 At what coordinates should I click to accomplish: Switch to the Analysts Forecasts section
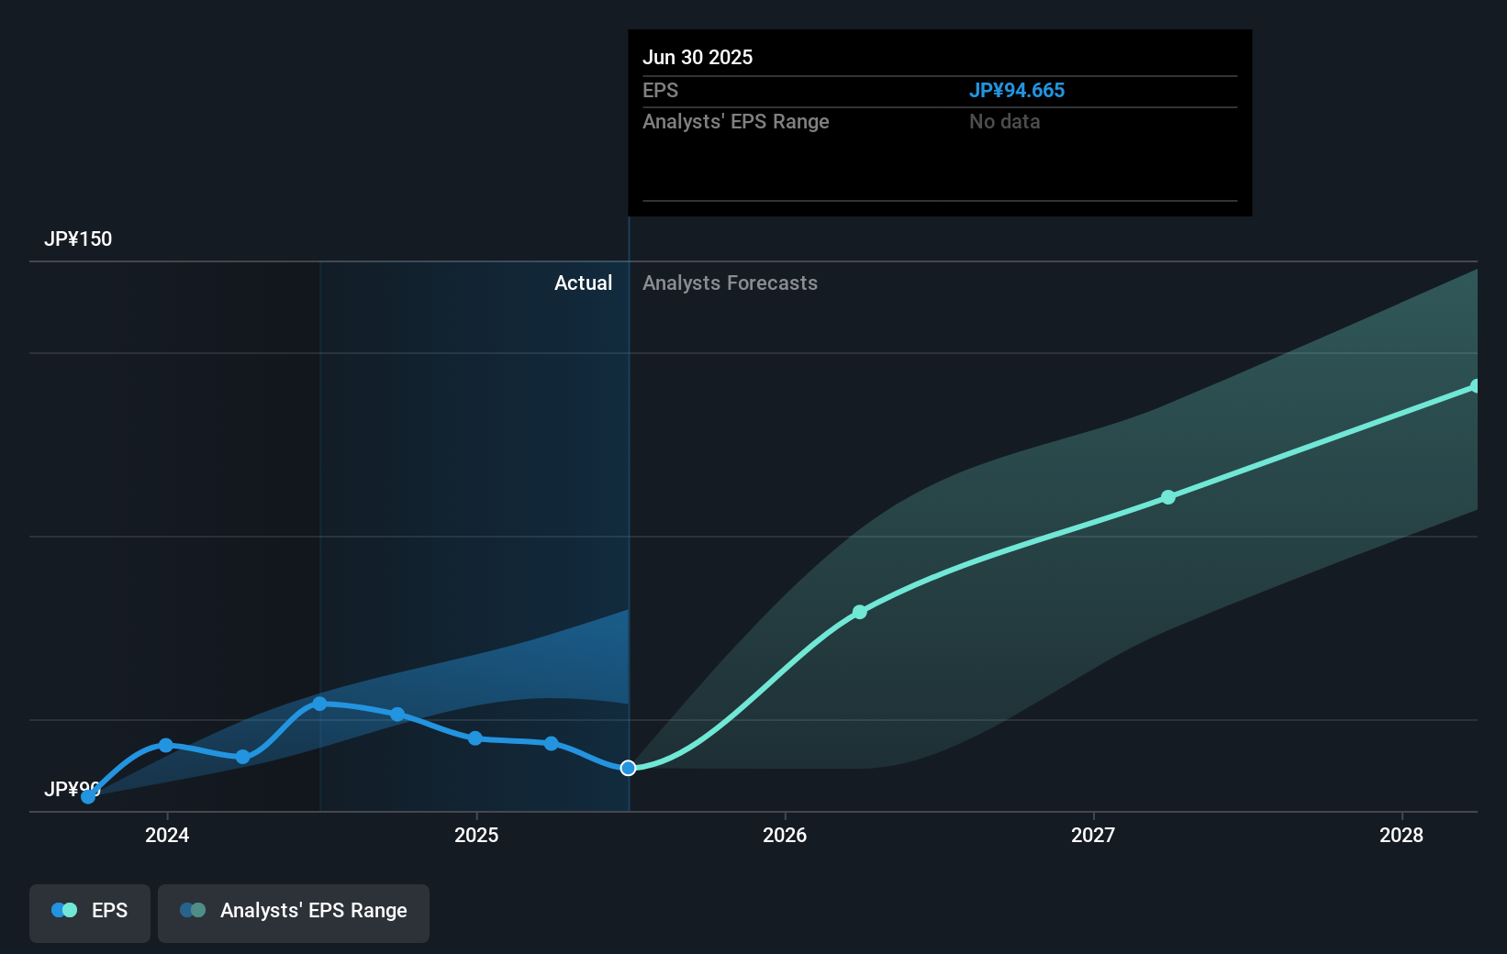click(730, 283)
